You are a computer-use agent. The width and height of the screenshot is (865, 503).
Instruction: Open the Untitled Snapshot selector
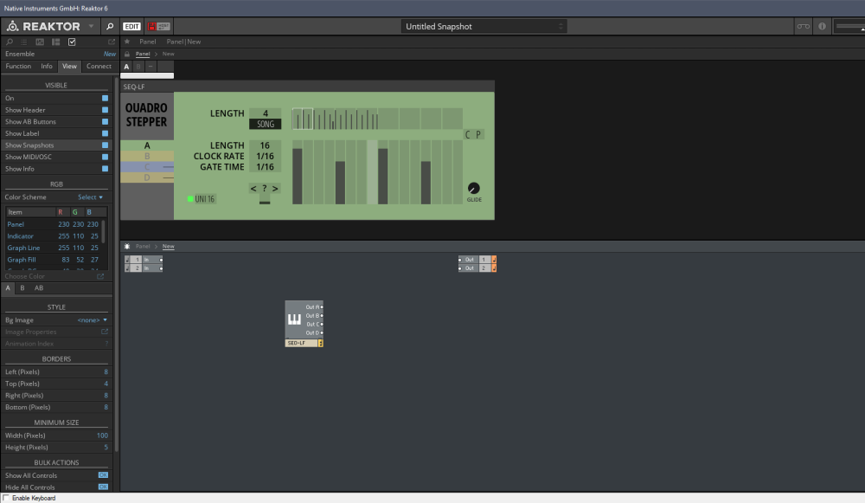coord(484,27)
